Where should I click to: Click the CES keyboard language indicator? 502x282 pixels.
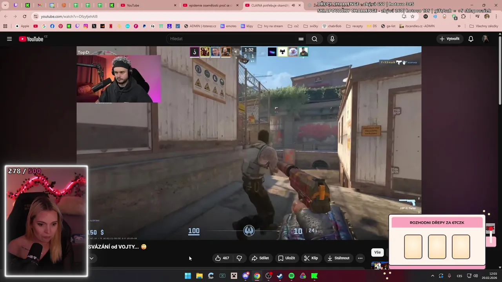pyautogui.click(x=459, y=276)
